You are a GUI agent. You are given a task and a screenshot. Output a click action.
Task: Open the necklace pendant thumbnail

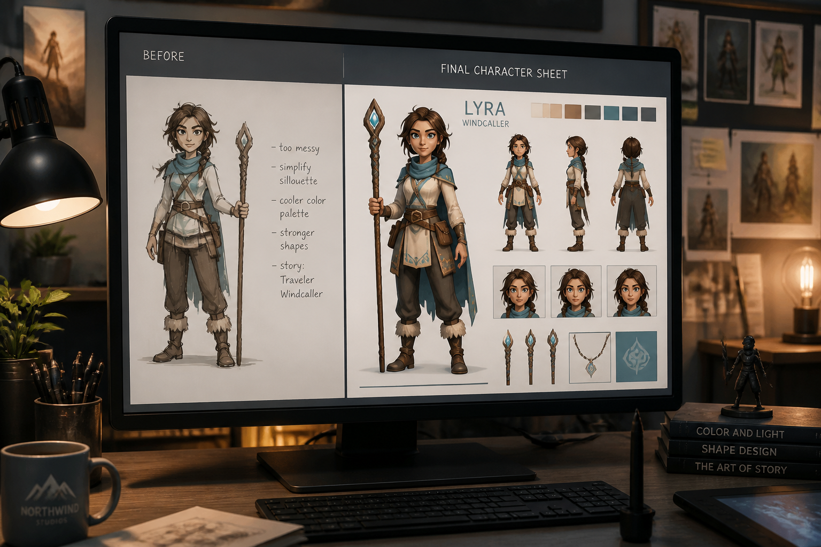tap(590, 357)
